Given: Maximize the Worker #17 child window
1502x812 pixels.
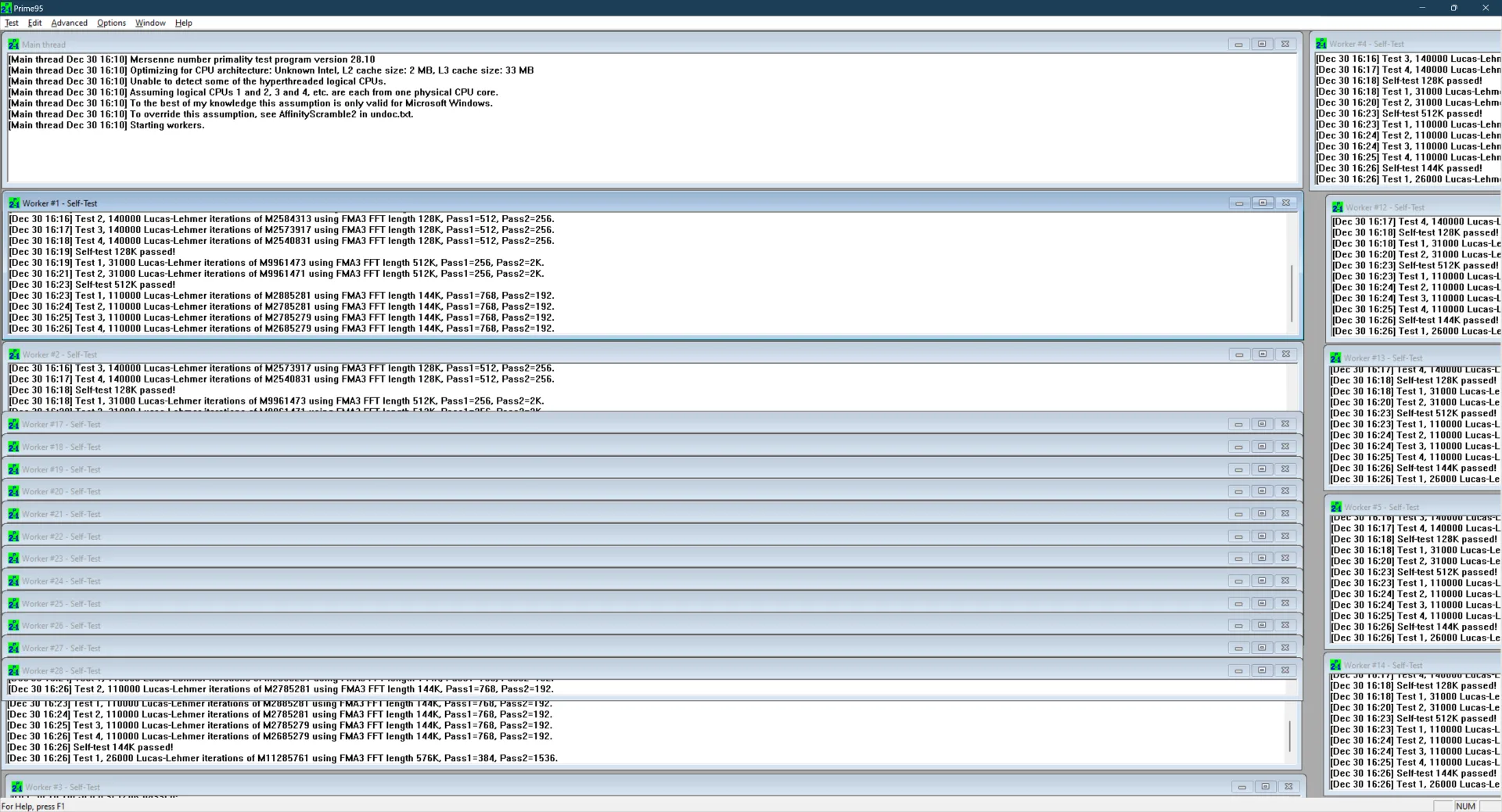Looking at the screenshot, I should (1262, 424).
